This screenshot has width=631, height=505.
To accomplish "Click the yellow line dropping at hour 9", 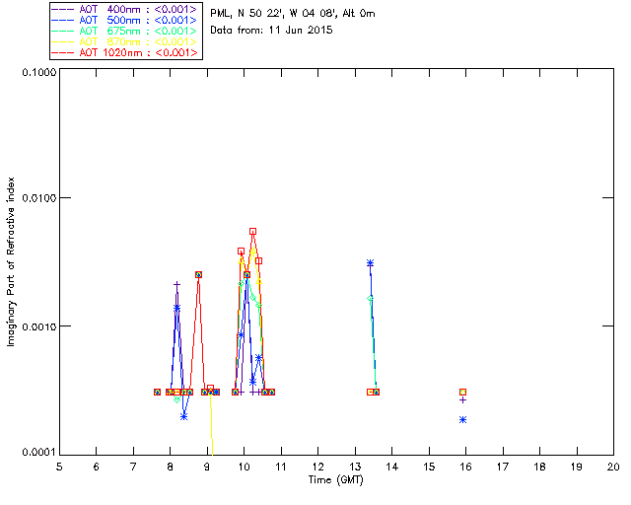I will coord(211,424).
